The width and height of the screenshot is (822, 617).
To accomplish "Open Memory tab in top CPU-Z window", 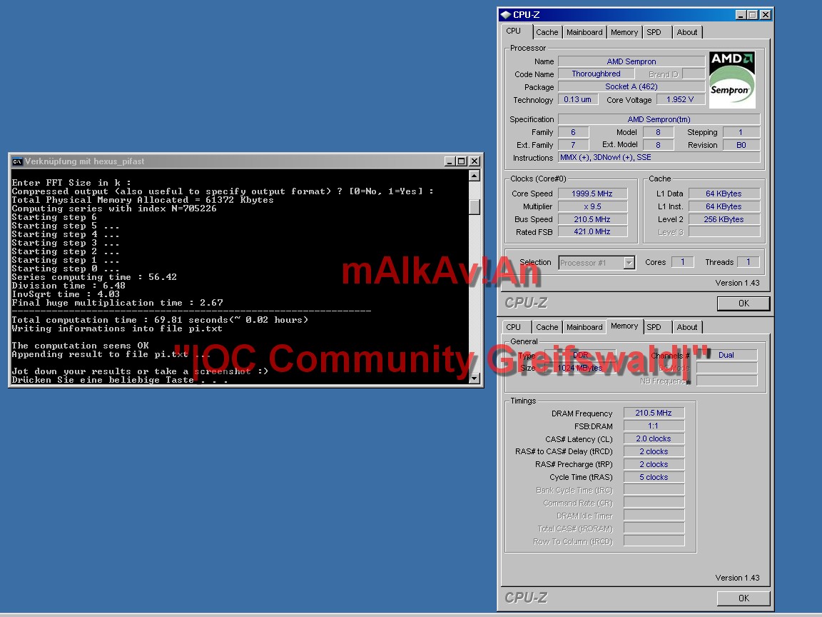I will click(624, 32).
